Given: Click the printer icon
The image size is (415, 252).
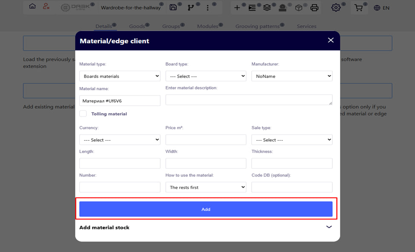Looking at the screenshot, I should [314, 8].
